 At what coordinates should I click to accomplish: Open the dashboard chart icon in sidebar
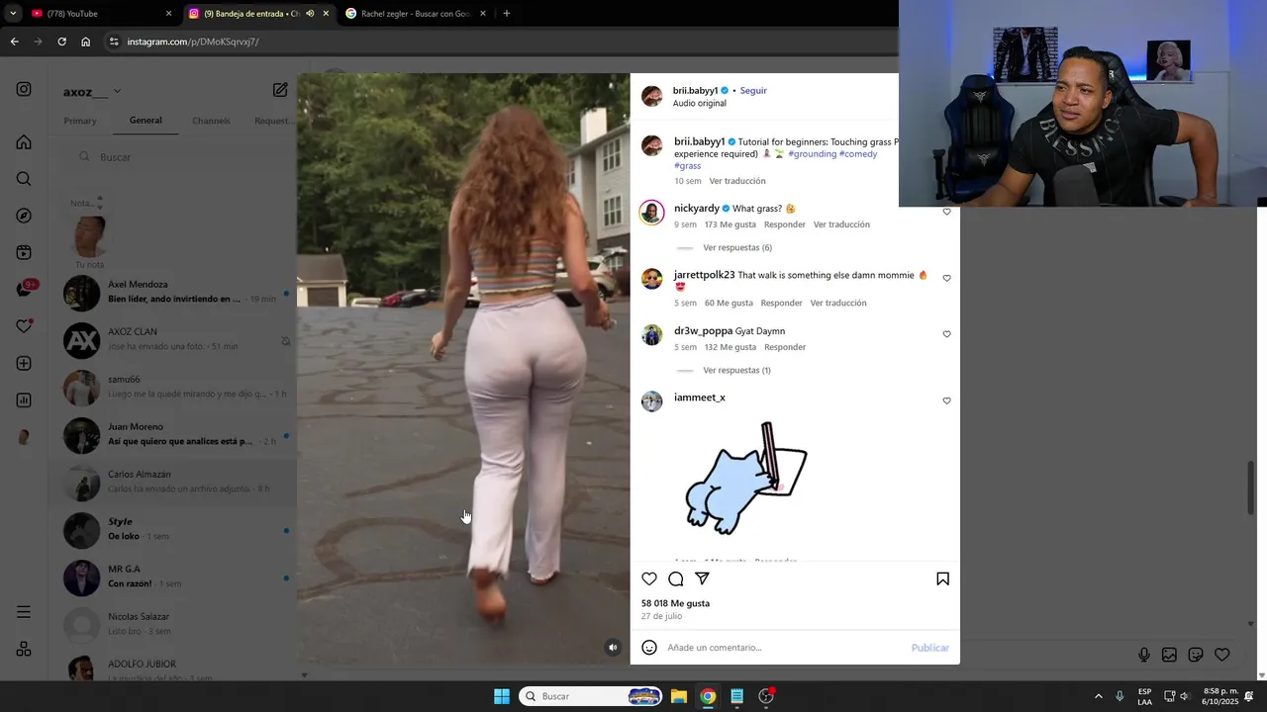click(x=24, y=400)
